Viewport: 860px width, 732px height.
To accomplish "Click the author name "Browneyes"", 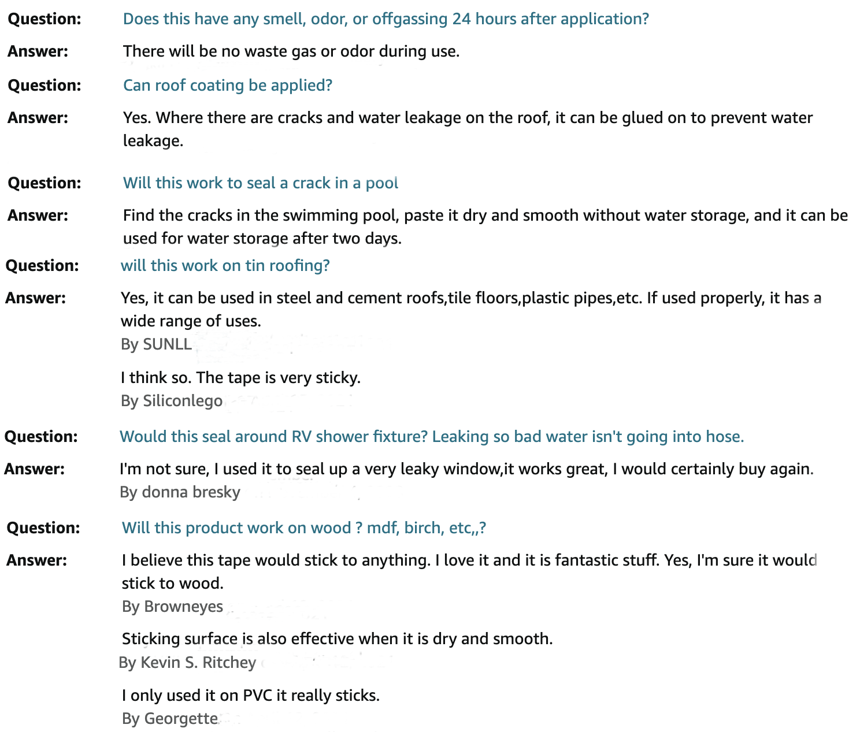I will pyautogui.click(x=183, y=607).
